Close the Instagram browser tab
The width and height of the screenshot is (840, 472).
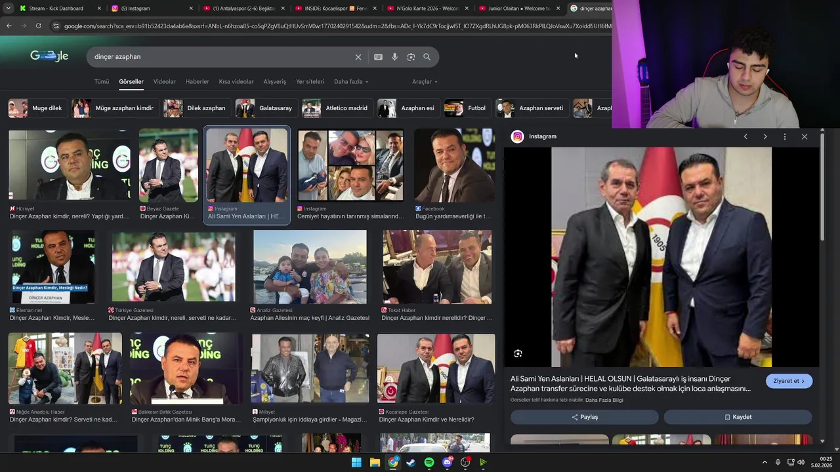tap(192, 9)
